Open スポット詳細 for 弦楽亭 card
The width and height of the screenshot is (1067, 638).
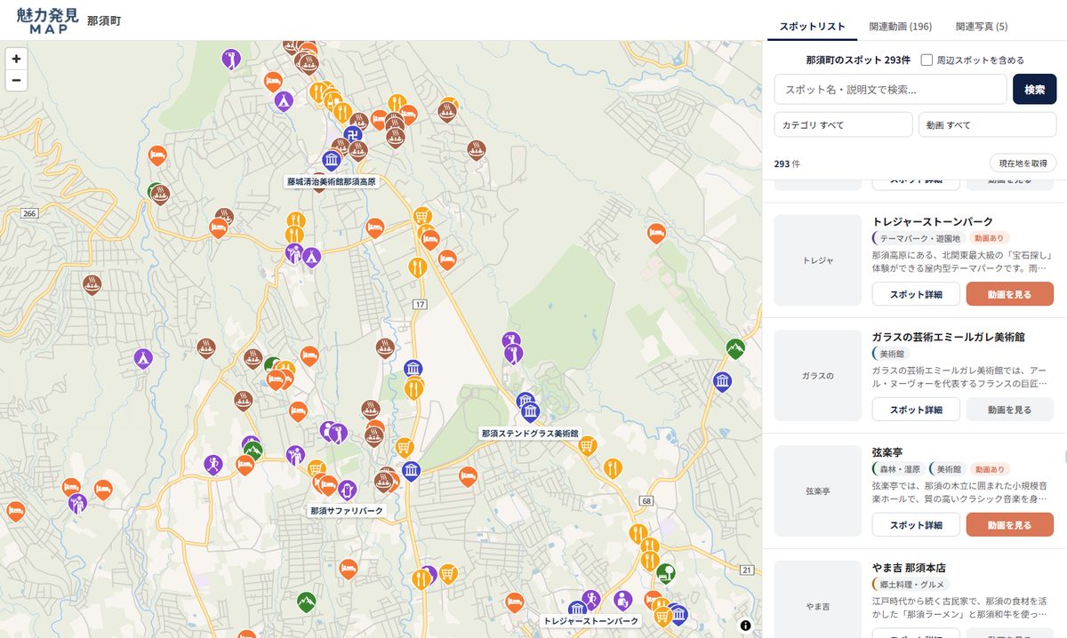point(916,525)
